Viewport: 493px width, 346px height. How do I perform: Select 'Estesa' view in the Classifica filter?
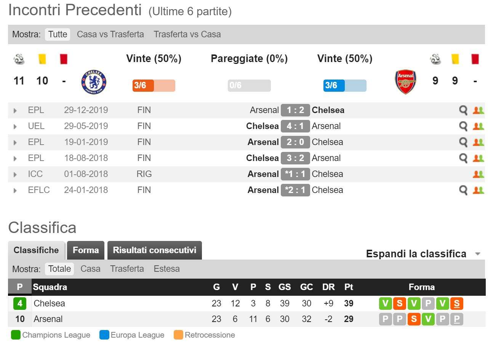click(166, 269)
